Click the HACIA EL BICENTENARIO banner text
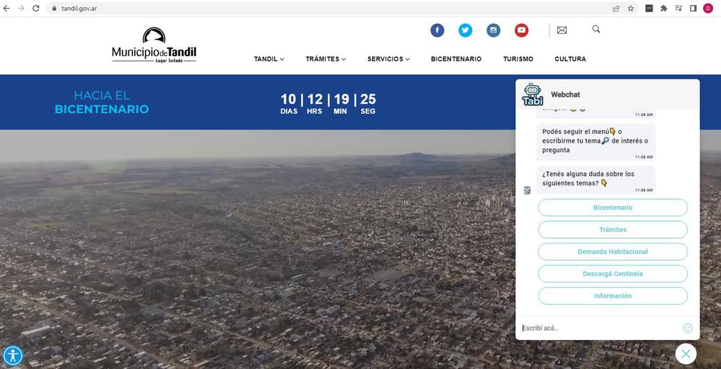721x369 pixels. [102, 102]
